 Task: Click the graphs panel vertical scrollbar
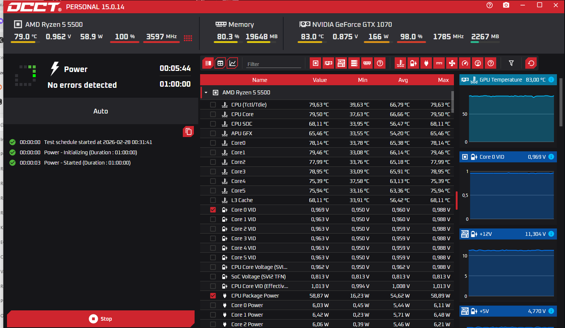[x=561, y=102]
